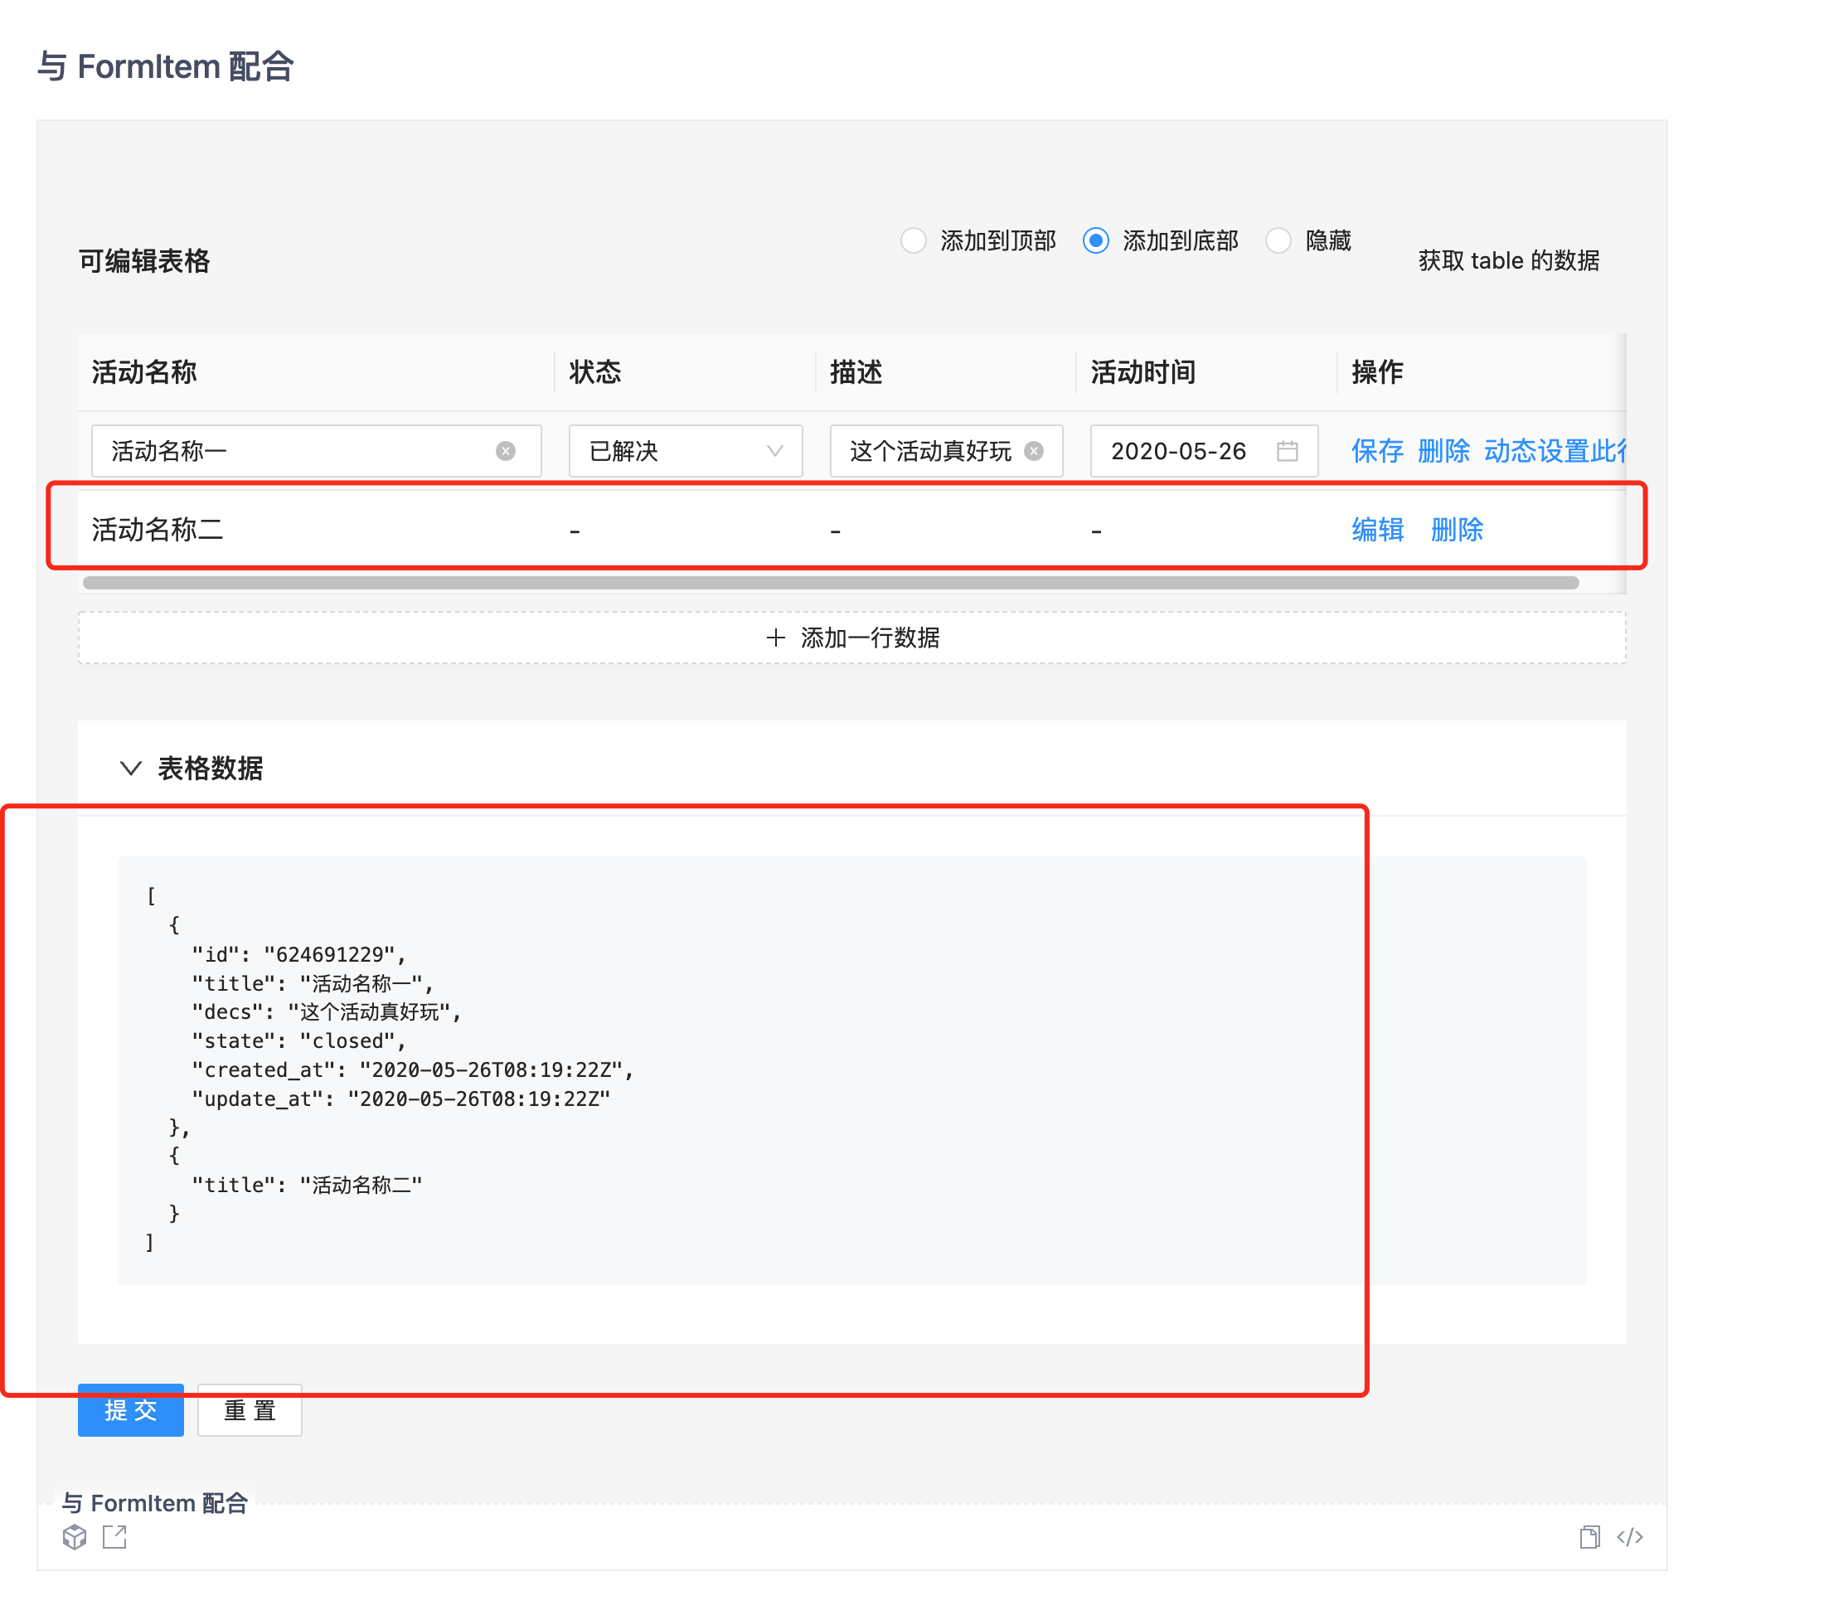
Task: Click 获取 table 的数据 button
Action: (1508, 260)
